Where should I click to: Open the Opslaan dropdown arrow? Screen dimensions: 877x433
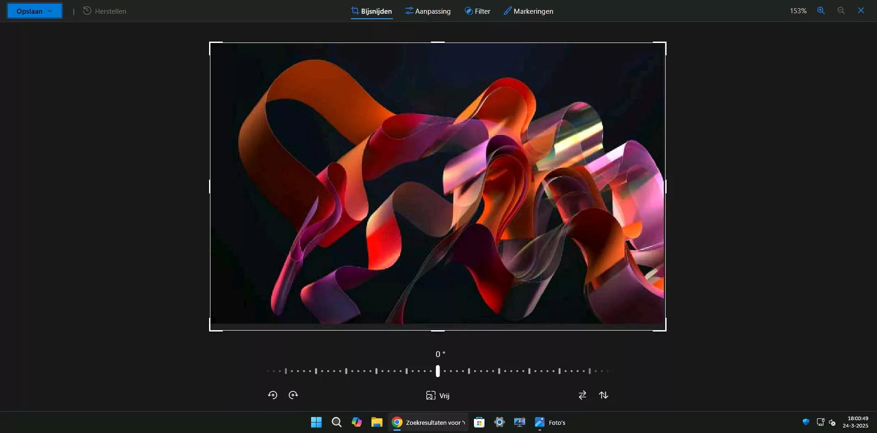[50, 11]
